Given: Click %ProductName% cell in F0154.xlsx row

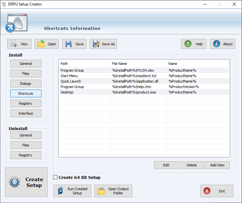Looking at the screenshot, I should (182, 70).
